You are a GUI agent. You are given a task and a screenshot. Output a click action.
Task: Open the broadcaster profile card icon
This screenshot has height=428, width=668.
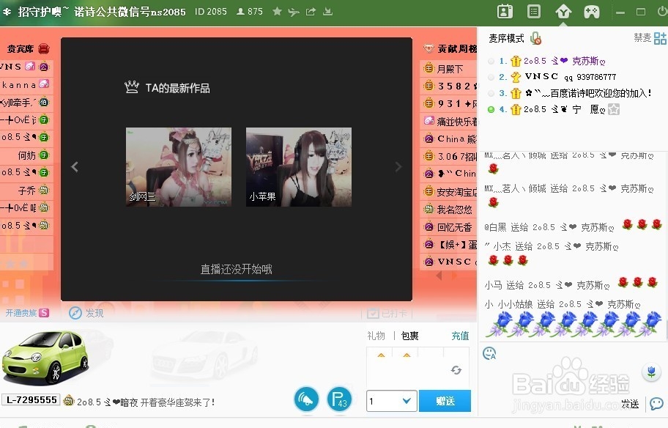(x=505, y=12)
